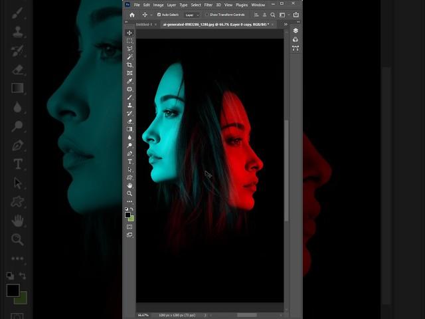Select the Move tool in the toolbar
425x319 pixels.
coord(129,33)
